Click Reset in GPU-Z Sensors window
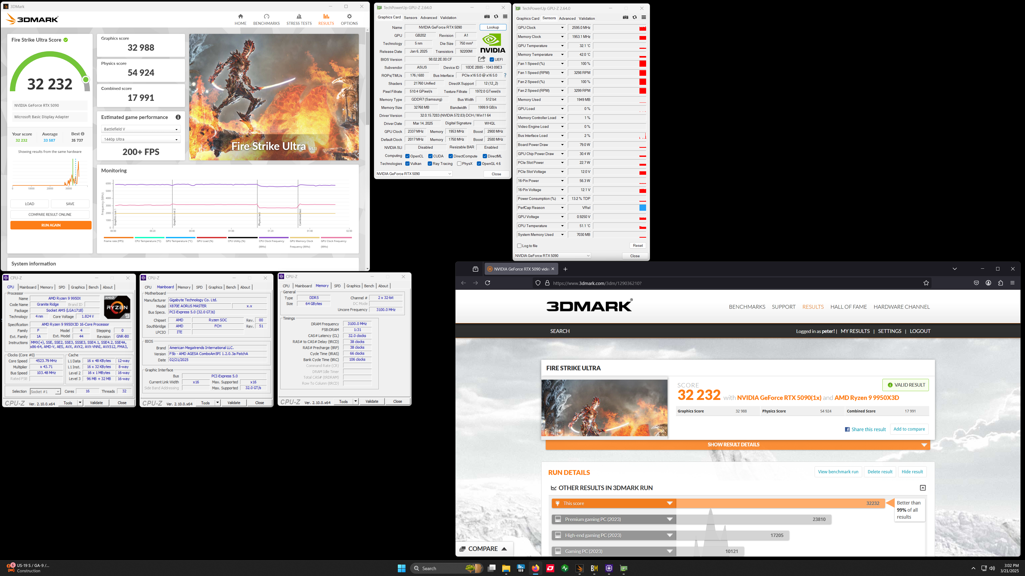The image size is (1025, 576). pyautogui.click(x=637, y=246)
